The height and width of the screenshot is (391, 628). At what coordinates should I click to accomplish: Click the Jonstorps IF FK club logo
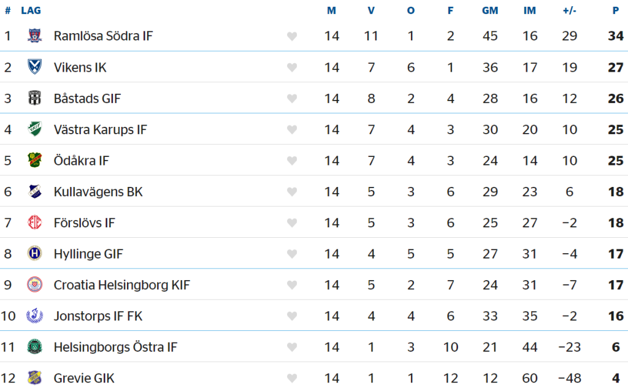(34, 316)
